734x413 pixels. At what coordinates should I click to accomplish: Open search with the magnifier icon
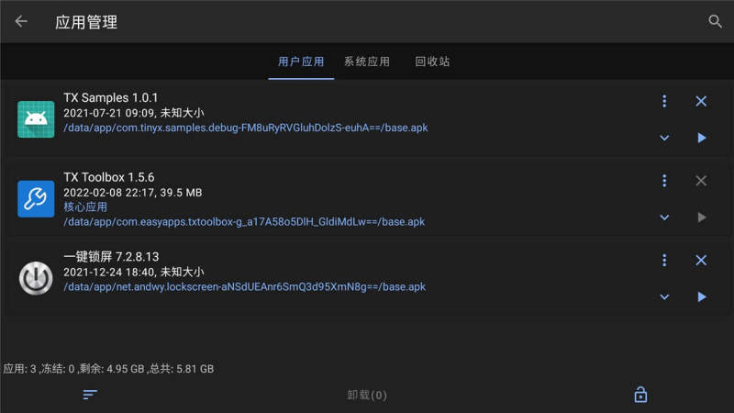(715, 21)
